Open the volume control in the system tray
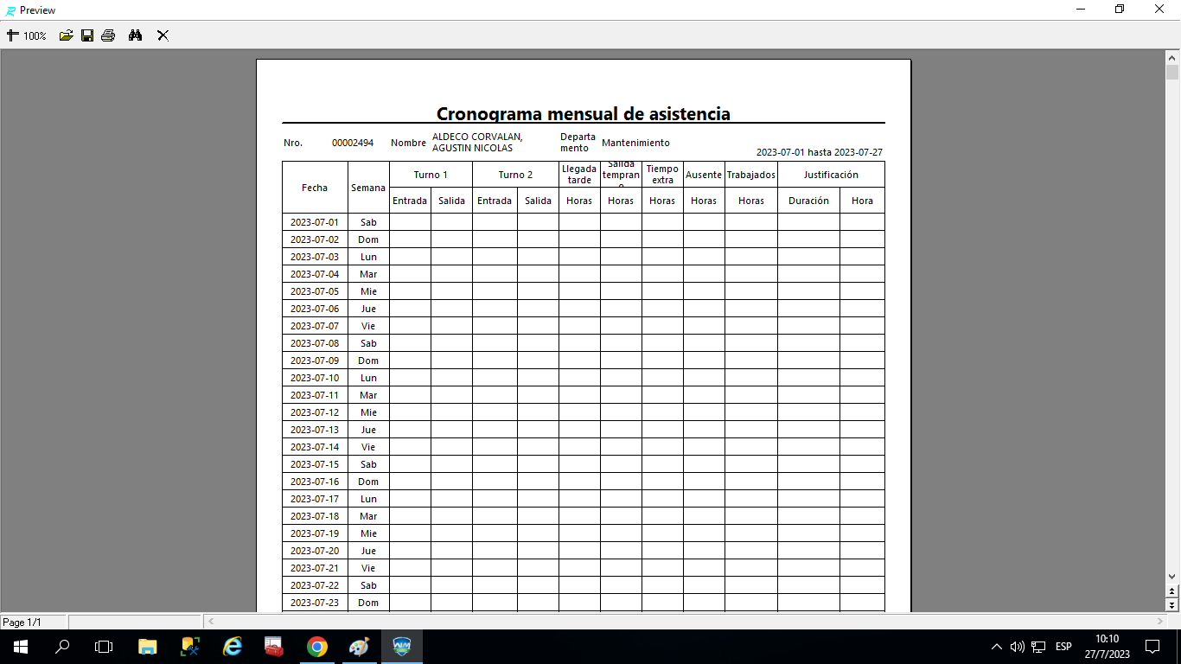This screenshot has height=664, width=1181. click(x=1017, y=647)
